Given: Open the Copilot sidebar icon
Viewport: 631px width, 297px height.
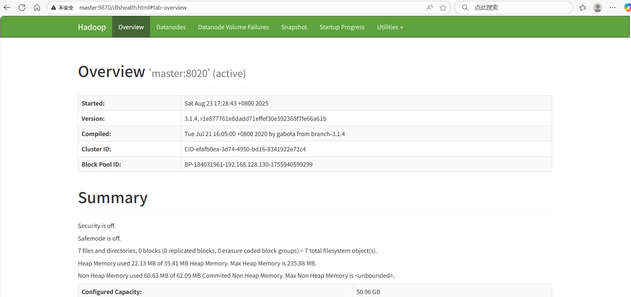Looking at the screenshot, I should point(627,8).
